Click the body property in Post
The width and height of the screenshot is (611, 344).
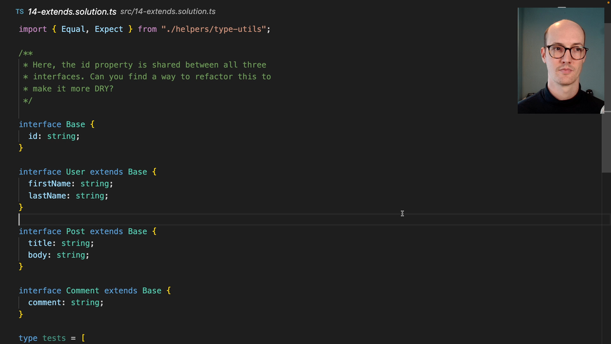[x=38, y=255]
